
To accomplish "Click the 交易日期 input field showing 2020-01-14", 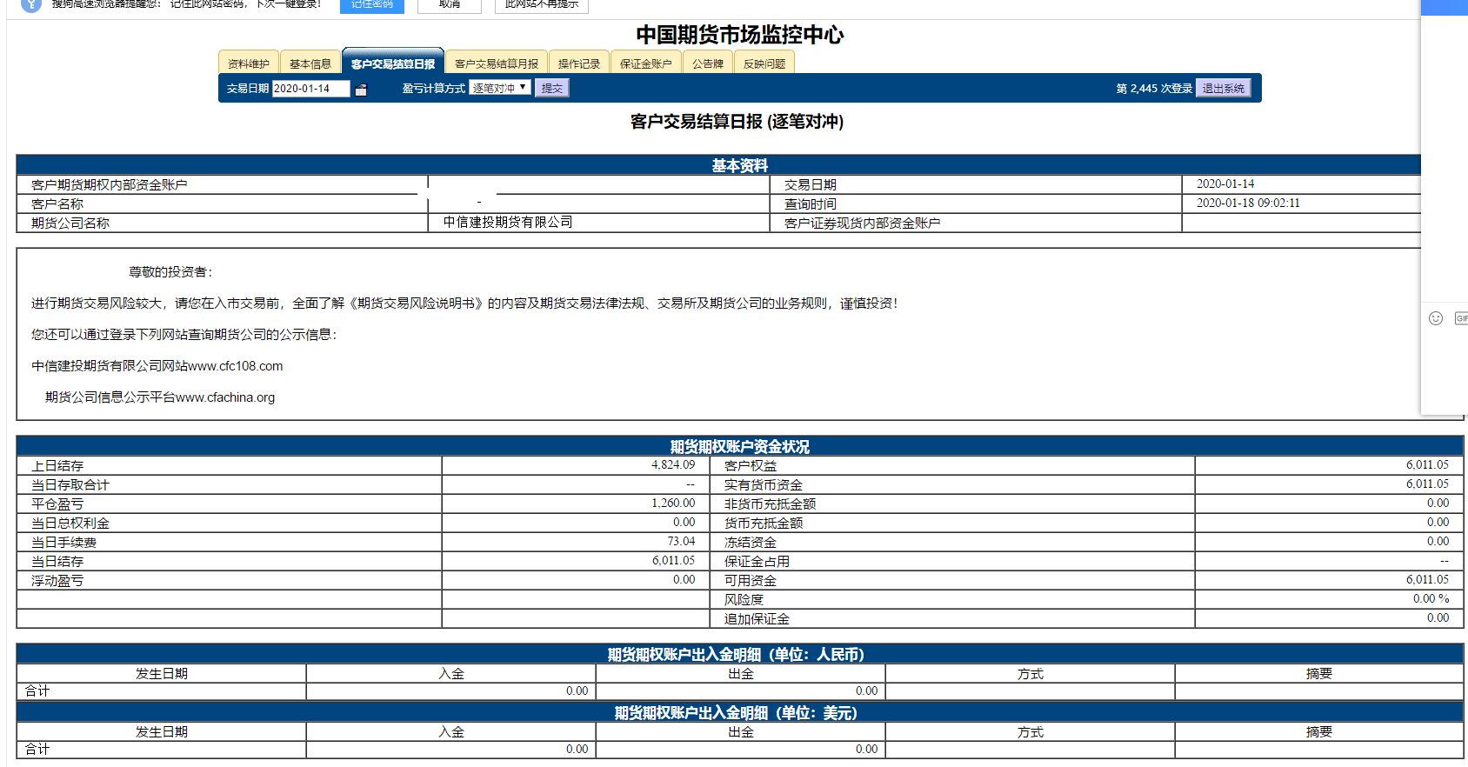I will click(311, 88).
